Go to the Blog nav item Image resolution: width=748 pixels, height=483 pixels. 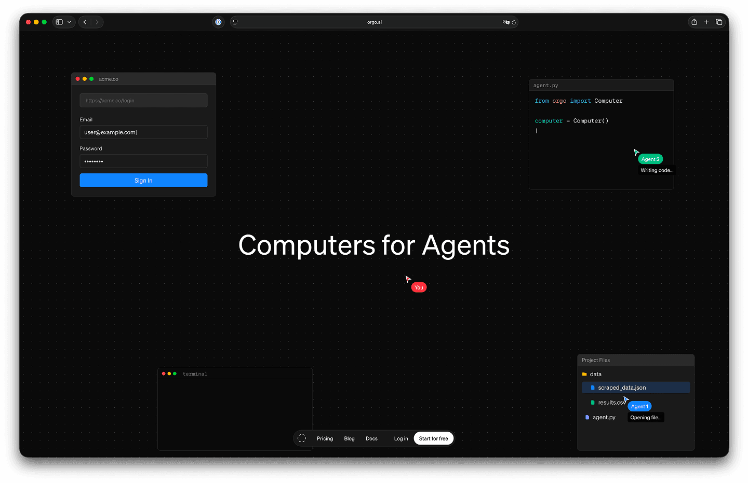click(349, 438)
